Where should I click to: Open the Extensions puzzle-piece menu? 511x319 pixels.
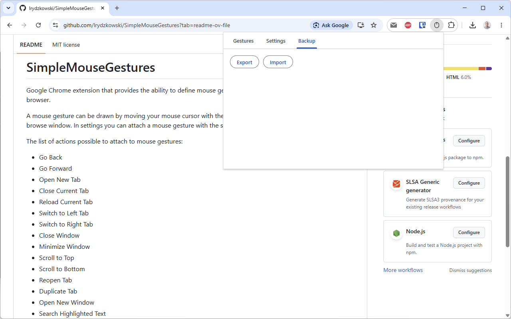[451, 25]
